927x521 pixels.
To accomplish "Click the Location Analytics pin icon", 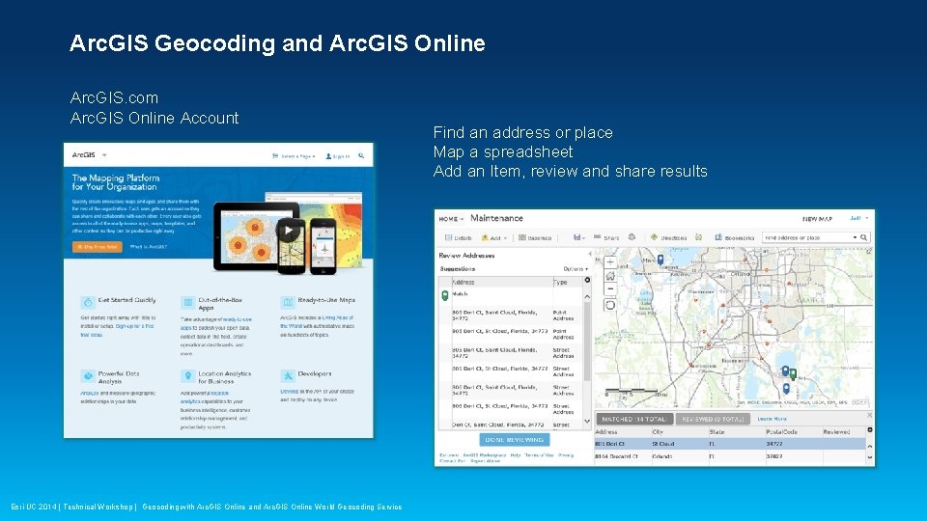I will click(187, 375).
